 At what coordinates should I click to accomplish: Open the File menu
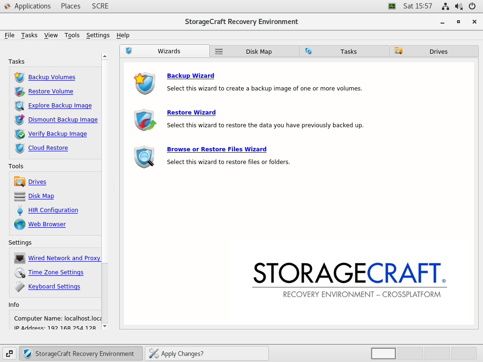coord(9,35)
